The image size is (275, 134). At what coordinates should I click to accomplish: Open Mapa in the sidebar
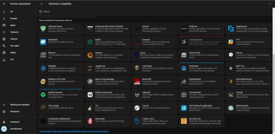coord(18,25)
